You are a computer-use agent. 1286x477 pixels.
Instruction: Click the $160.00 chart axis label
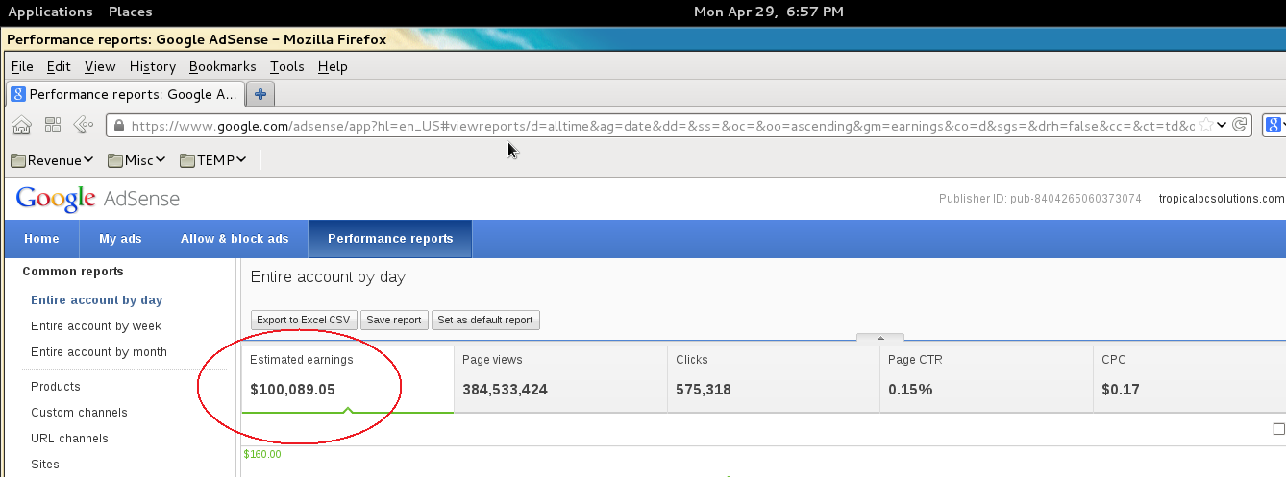click(x=262, y=454)
